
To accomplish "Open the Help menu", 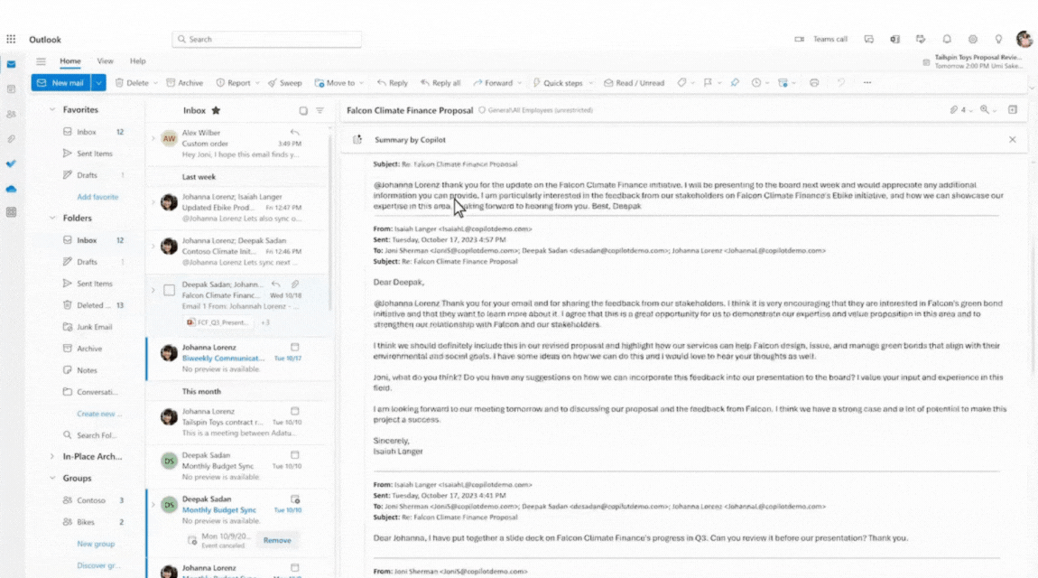I will (x=137, y=61).
